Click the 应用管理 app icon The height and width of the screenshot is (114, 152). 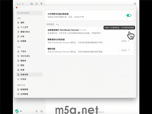coord(18,94)
